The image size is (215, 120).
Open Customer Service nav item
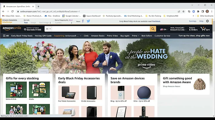click(x=162, y=36)
